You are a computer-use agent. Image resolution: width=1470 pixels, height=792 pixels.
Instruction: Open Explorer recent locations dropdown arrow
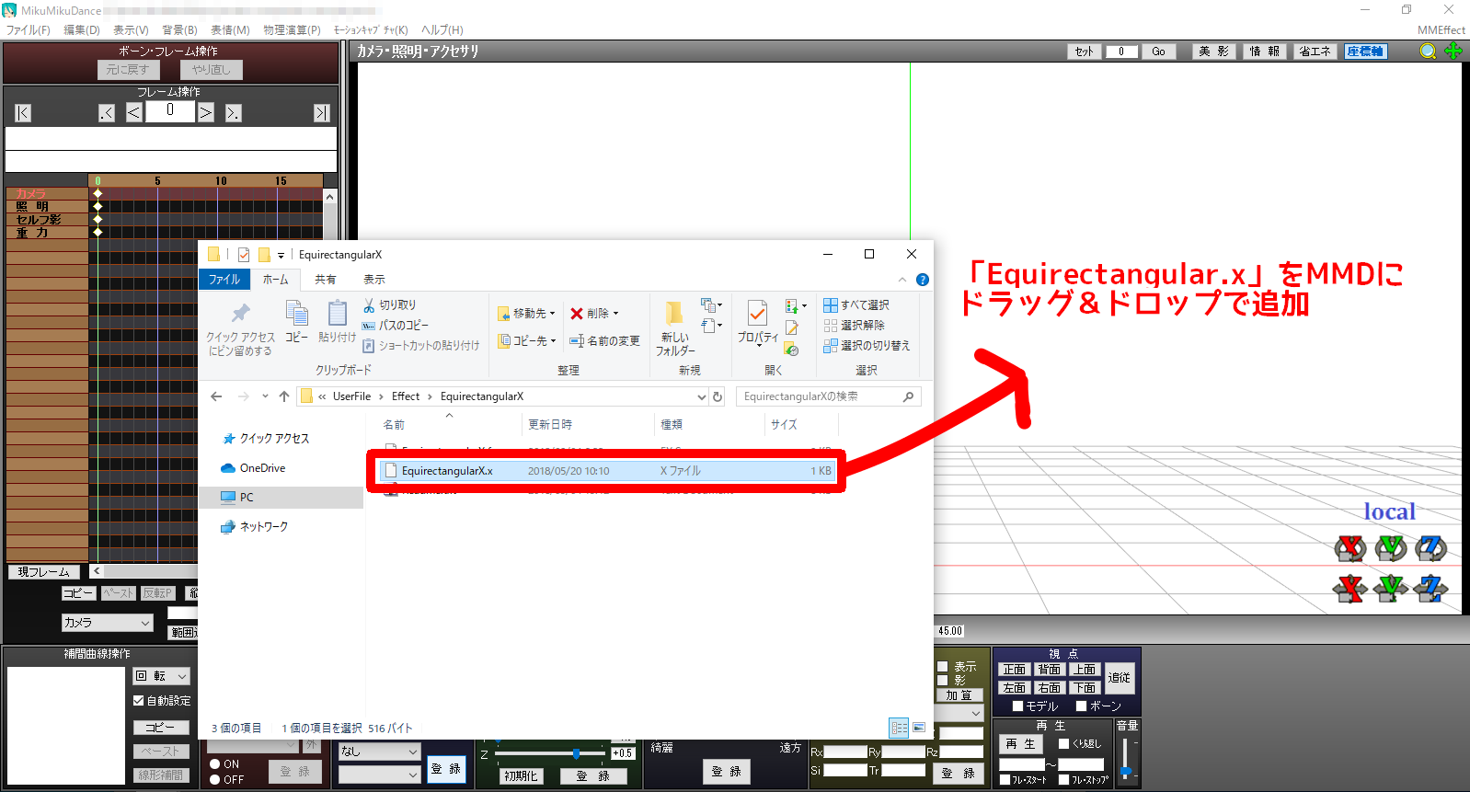(x=265, y=396)
